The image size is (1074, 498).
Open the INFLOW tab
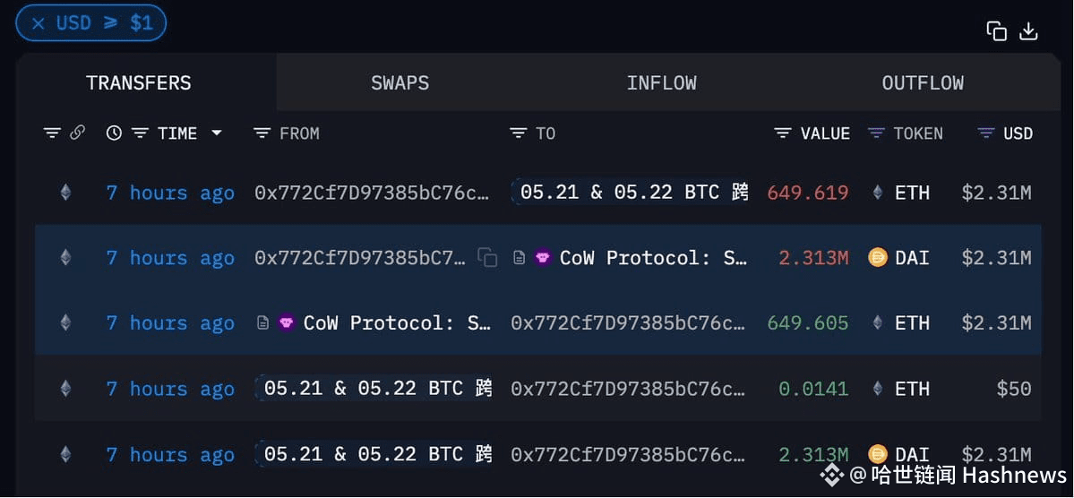click(661, 83)
